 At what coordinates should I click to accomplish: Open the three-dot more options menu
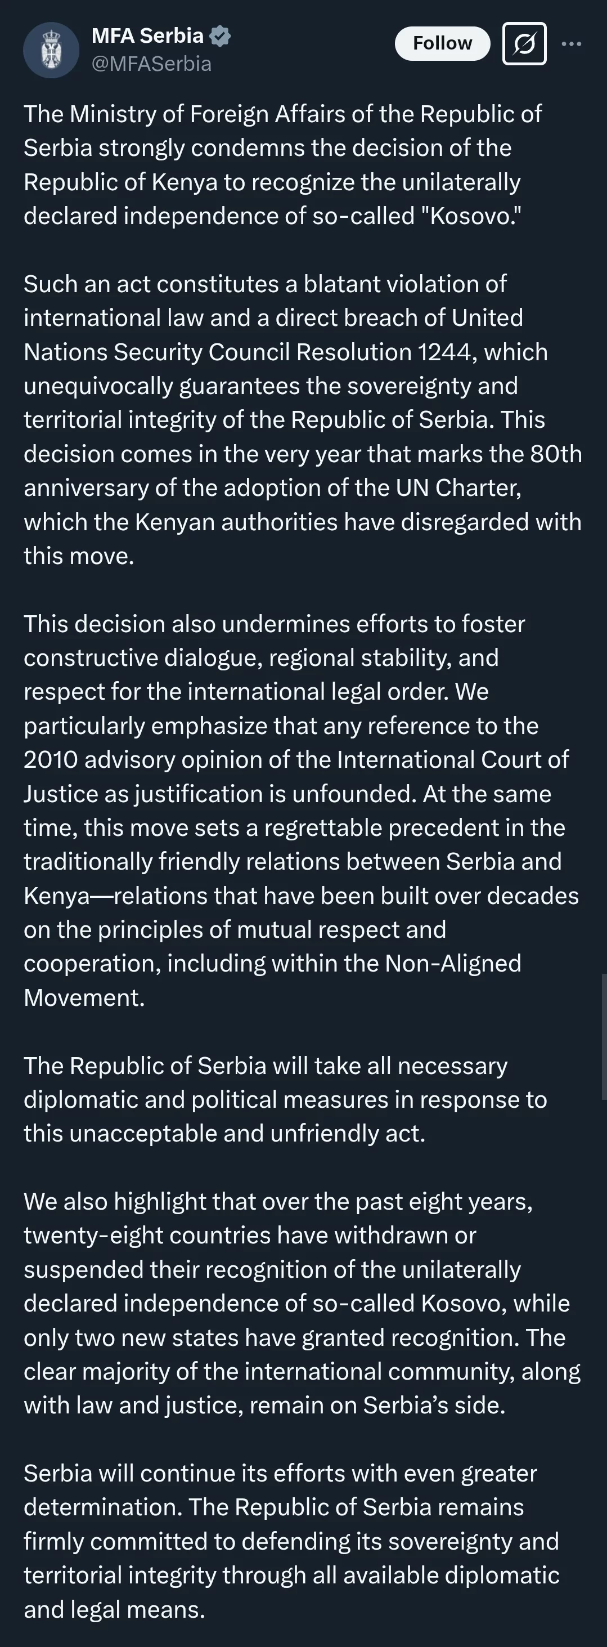571,43
